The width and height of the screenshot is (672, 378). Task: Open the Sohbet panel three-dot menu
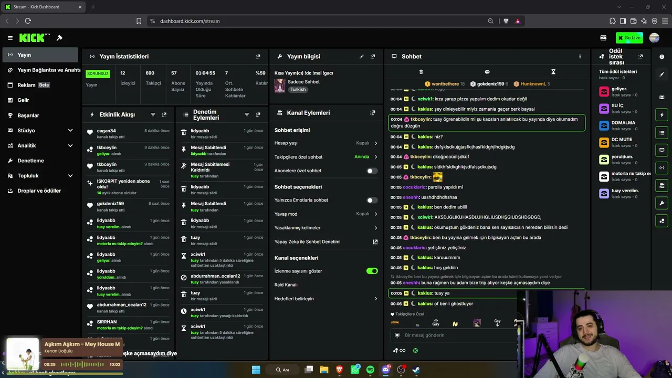580,57
